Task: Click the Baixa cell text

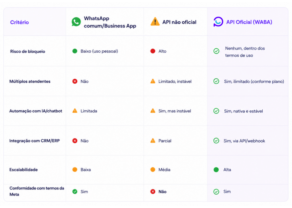Action: click(86, 170)
